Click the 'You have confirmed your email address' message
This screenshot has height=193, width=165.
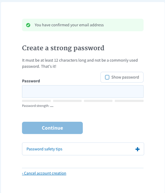pyautogui.click(x=69, y=25)
